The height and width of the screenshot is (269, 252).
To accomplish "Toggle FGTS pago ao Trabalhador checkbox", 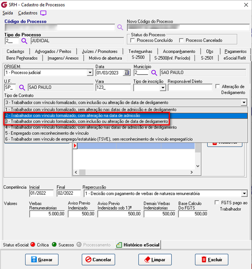I will 217,203.
